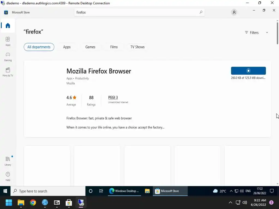Click the download progress text 260.0 KB
Screen dimensions: 279x209
pos(248,78)
